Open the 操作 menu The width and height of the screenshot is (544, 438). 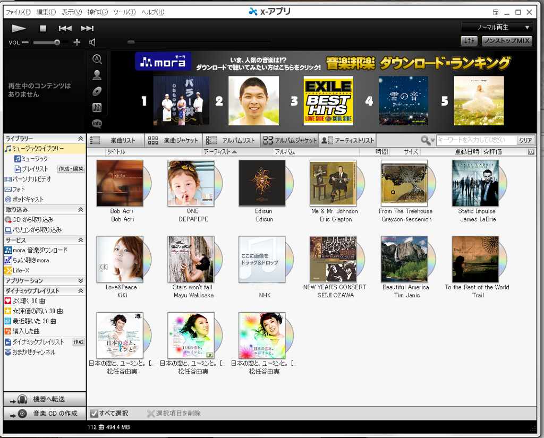coord(98,12)
